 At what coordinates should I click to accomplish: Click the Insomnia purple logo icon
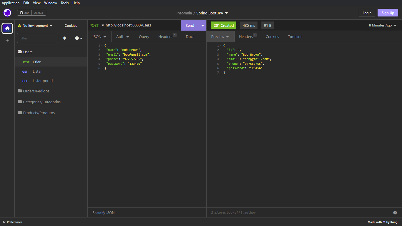tap(7, 13)
